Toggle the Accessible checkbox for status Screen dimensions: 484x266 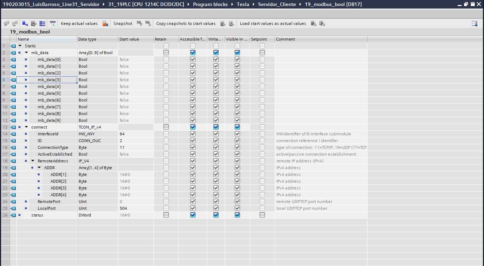pos(193,215)
